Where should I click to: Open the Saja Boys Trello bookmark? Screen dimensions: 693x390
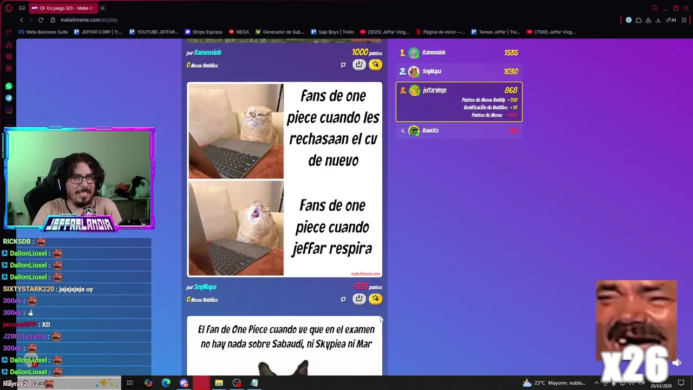coord(332,32)
